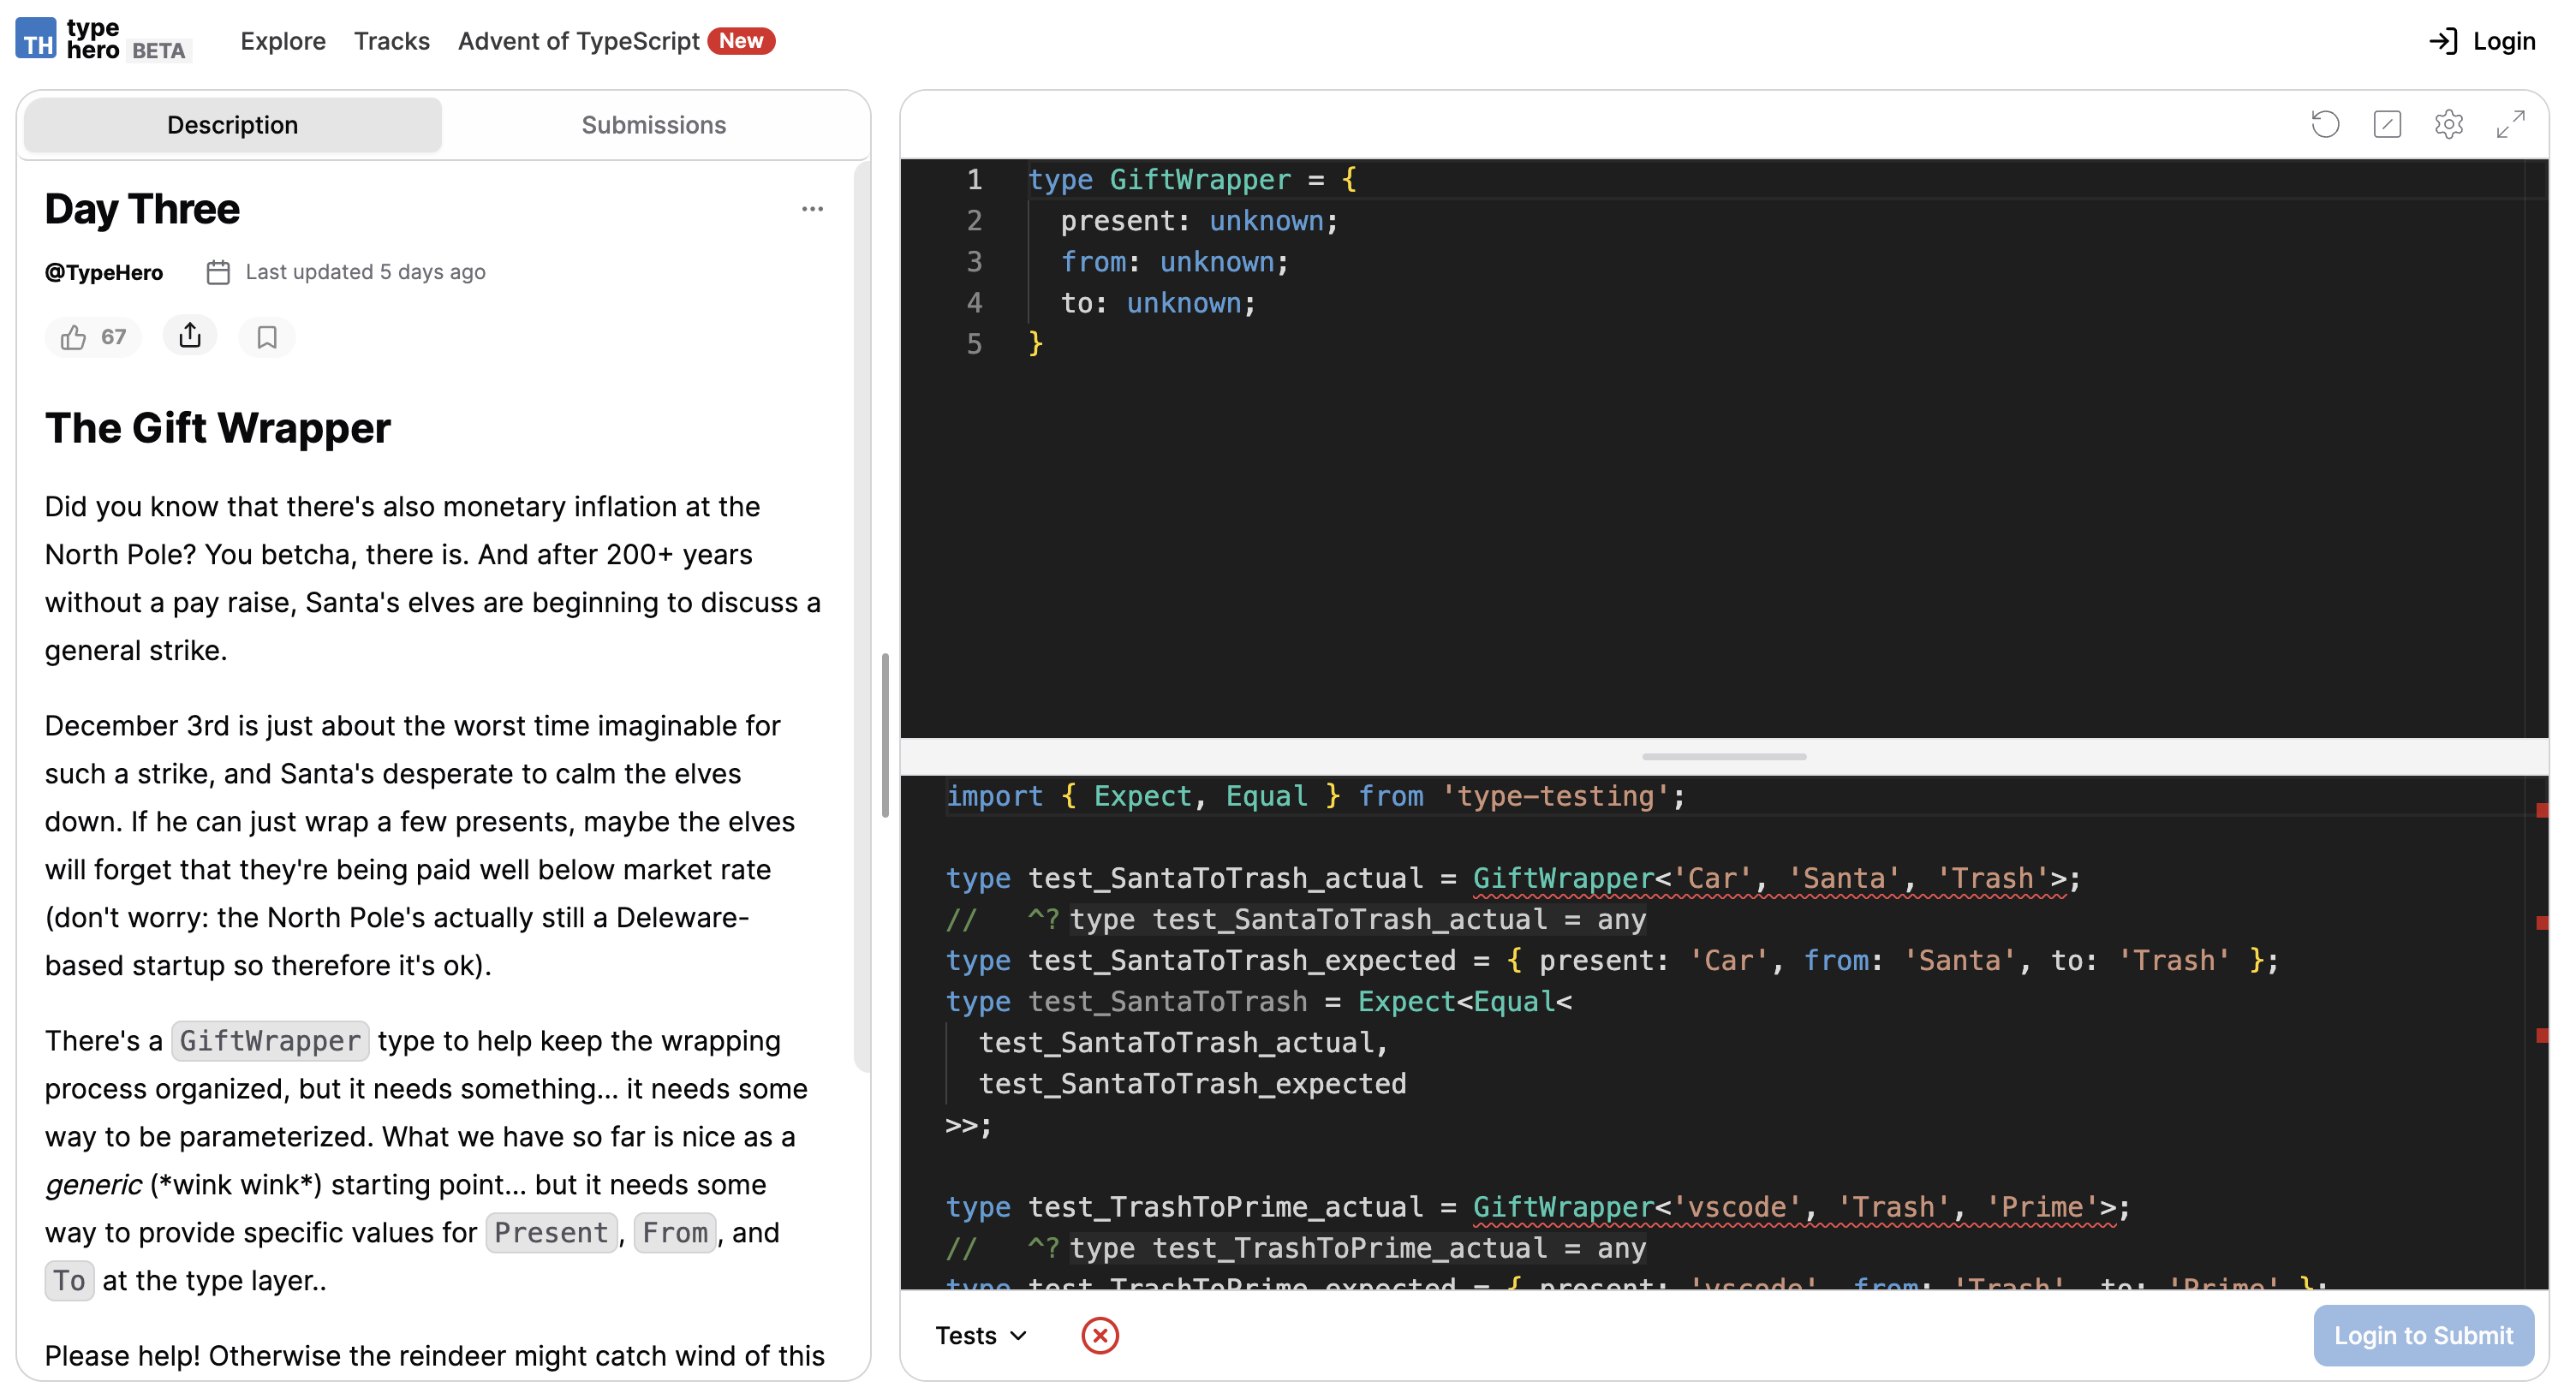Switch to the Submissions tab
The image size is (2576, 1399).
tap(653, 124)
